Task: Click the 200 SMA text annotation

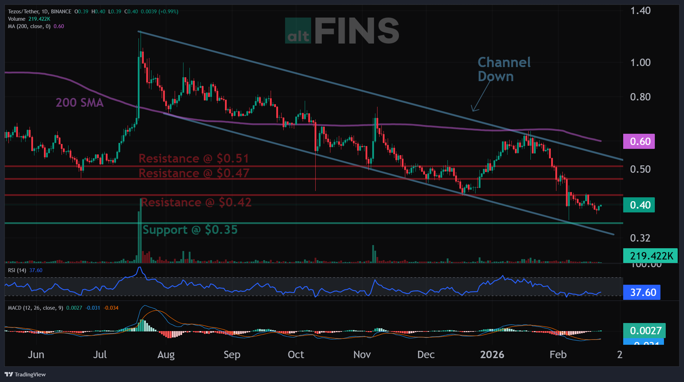Action: click(79, 103)
